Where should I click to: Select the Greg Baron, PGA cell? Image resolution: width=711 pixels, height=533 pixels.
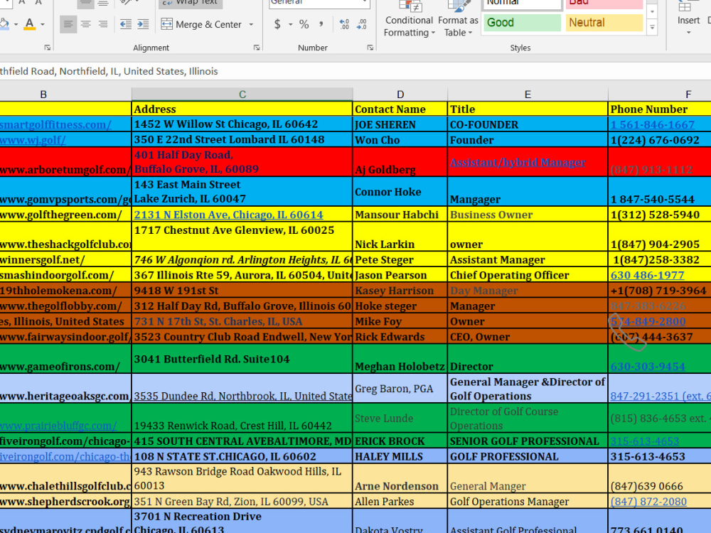pos(400,389)
